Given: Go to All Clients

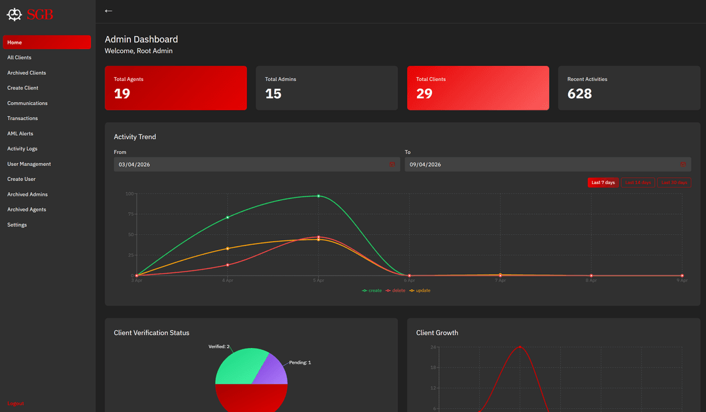Looking at the screenshot, I should [20, 57].
